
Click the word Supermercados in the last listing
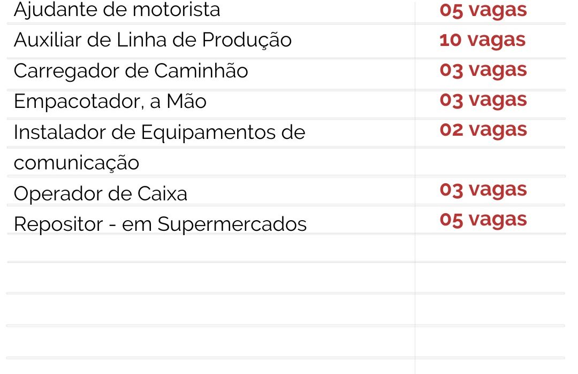click(x=232, y=224)
